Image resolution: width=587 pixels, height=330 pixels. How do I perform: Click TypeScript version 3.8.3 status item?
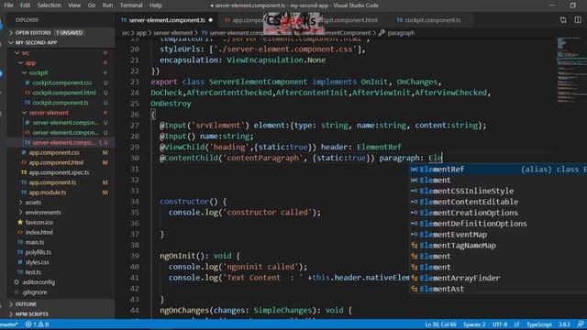click(x=564, y=324)
